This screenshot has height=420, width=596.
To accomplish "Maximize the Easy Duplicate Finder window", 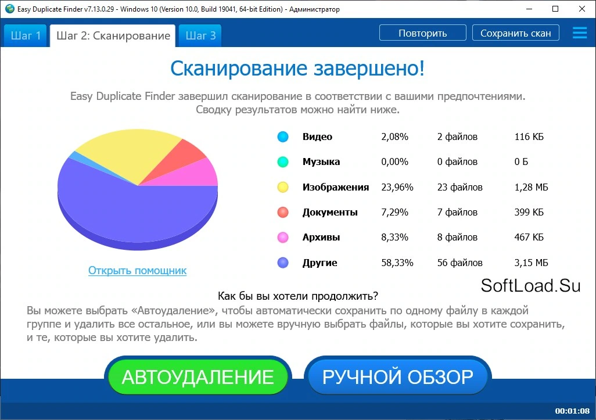I will tap(555, 9).
